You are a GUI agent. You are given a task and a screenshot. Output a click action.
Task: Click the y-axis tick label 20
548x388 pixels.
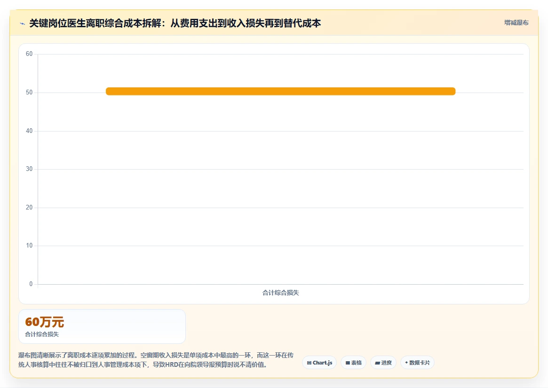[x=29, y=208]
